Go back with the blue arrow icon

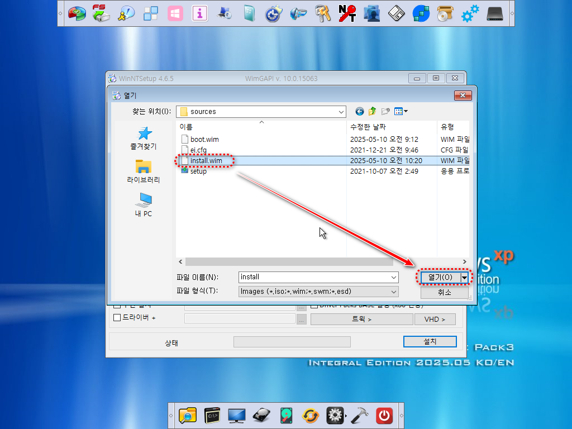[x=359, y=111]
